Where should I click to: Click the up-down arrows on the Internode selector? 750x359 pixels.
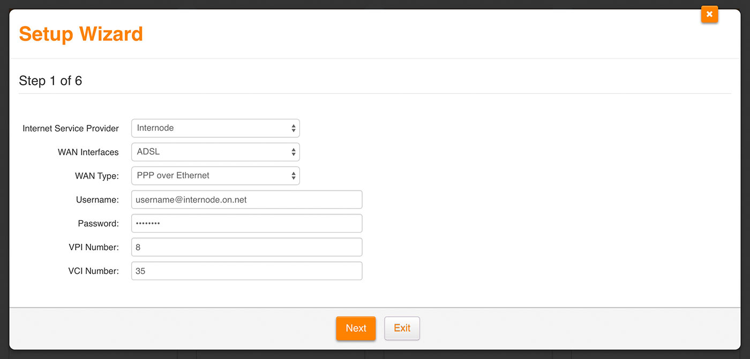293,129
